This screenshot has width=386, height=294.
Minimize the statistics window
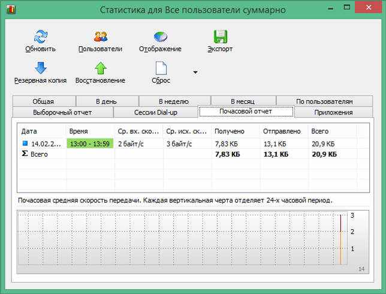(x=331, y=8)
